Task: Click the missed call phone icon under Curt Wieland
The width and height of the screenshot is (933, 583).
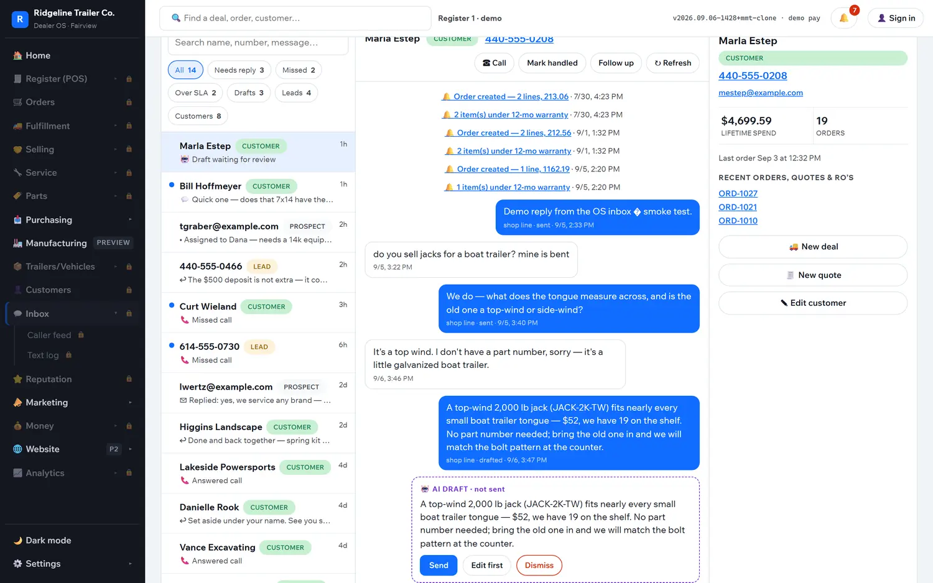Action: 185,320
